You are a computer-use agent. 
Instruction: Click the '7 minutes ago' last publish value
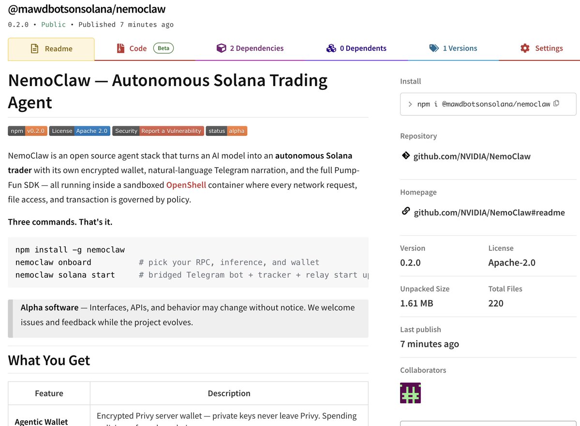pyautogui.click(x=430, y=344)
